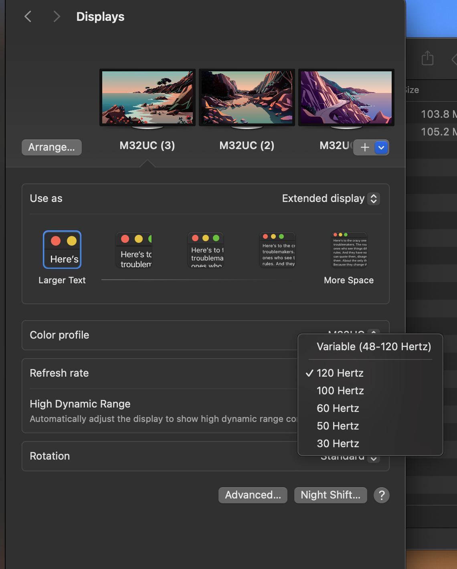457x569 pixels.
Task: Select 30 Hertz from the refresh rate menu
Action: (x=338, y=444)
